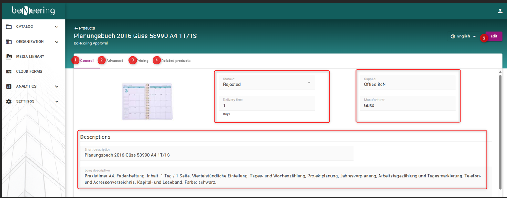Click the Catalog folder icon in sidebar

point(9,27)
